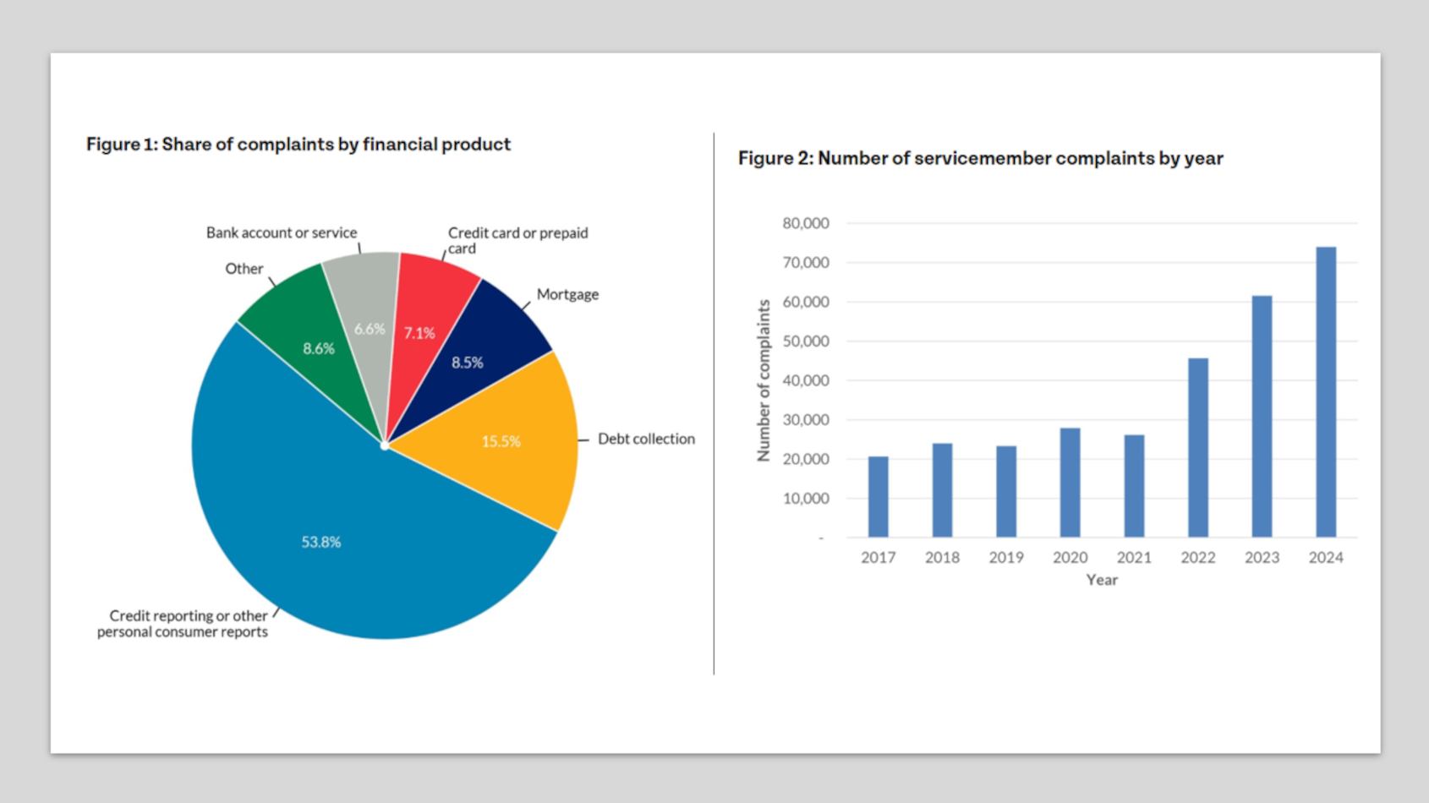This screenshot has height=803, width=1429.
Task: Click the 80,000 y-axis tick label
Action: click(805, 223)
